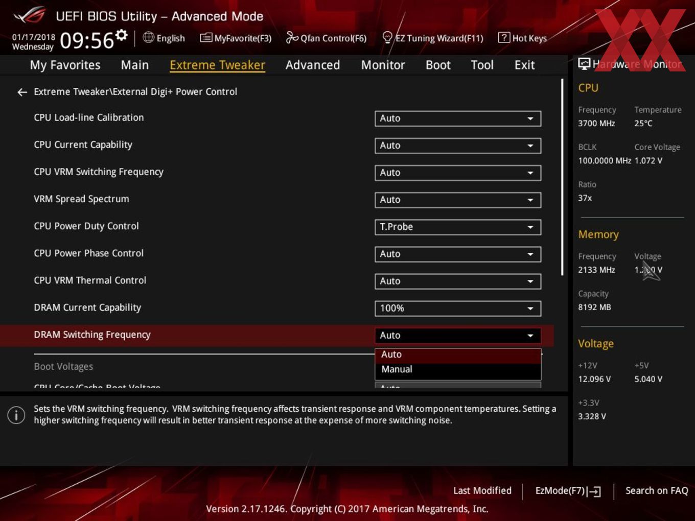
Task: Select CPU Load-line Calibration label
Action: click(89, 117)
